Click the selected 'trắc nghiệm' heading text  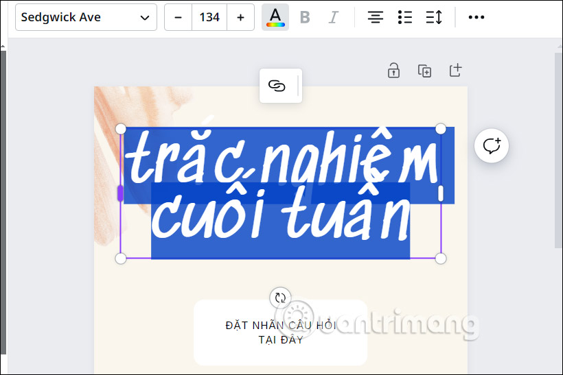click(283, 158)
